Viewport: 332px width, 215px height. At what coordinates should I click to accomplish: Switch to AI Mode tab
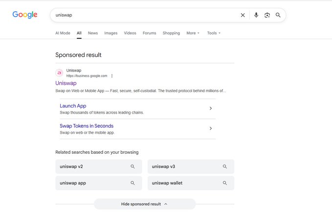63,33
